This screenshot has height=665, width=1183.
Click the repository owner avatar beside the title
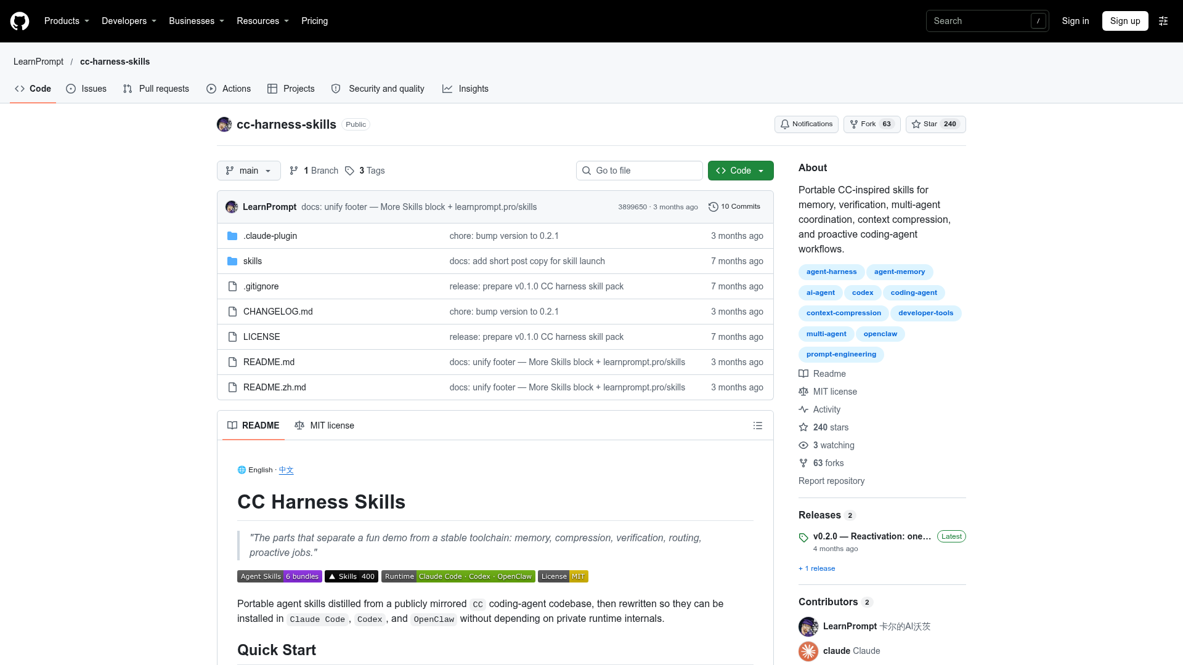(x=224, y=124)
